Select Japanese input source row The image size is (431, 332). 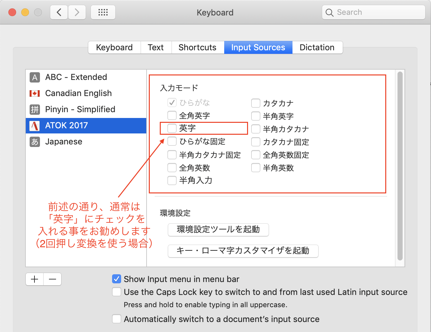click(86, 142)
